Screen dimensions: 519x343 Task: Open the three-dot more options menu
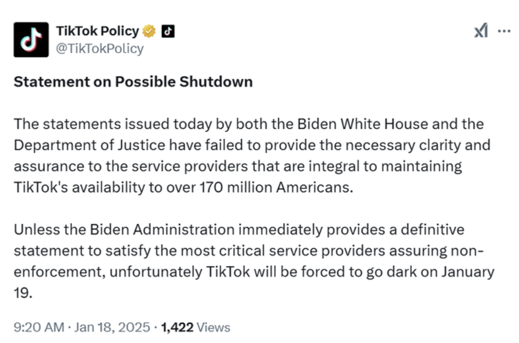pyautogui.click(x=504, y=31)
